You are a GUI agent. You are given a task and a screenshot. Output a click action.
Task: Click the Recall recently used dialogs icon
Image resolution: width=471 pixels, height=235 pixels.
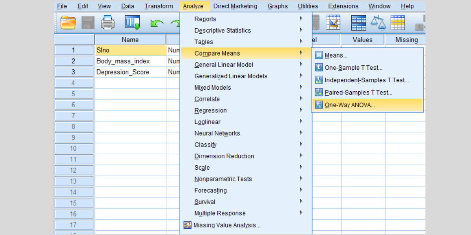coord(132,22)
